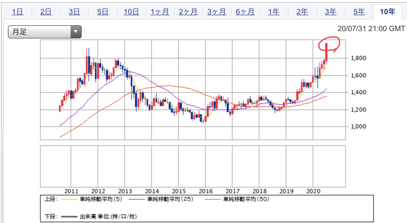The image size is (407, 223).
Task: Click the dropdown arrow beside 月足
Action: coord(76,32)
